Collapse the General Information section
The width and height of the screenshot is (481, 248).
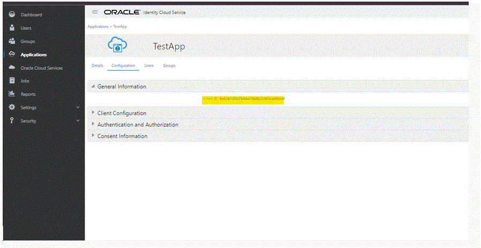(x=93, y=86)
